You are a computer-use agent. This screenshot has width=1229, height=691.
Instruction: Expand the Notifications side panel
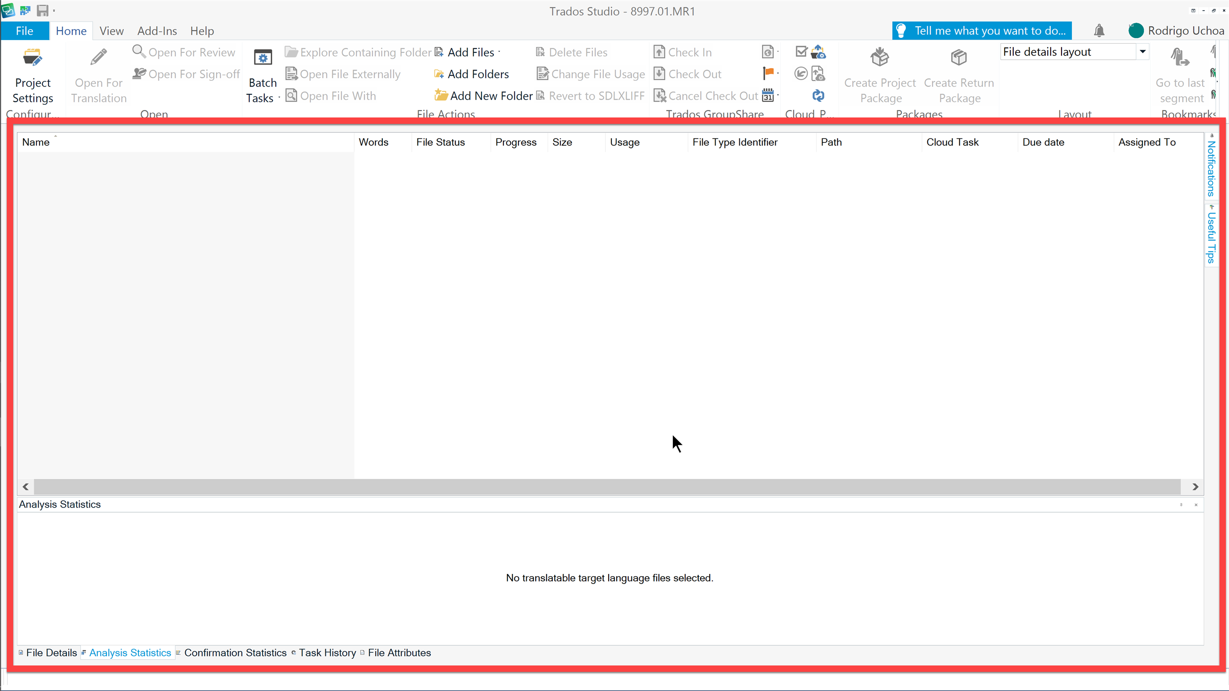(1211, 167)
